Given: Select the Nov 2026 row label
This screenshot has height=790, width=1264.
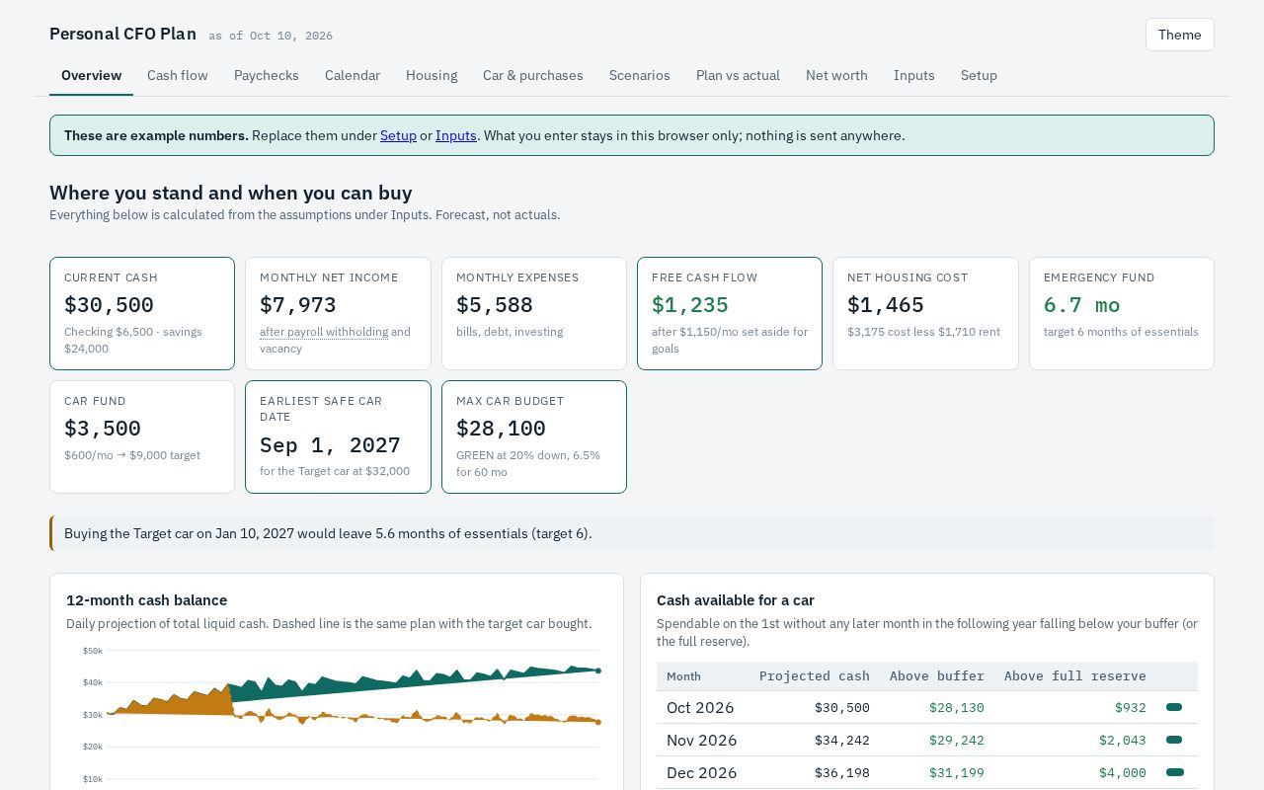Looking at the screenshot, I should pyautogui.click(x=701, y=740).
